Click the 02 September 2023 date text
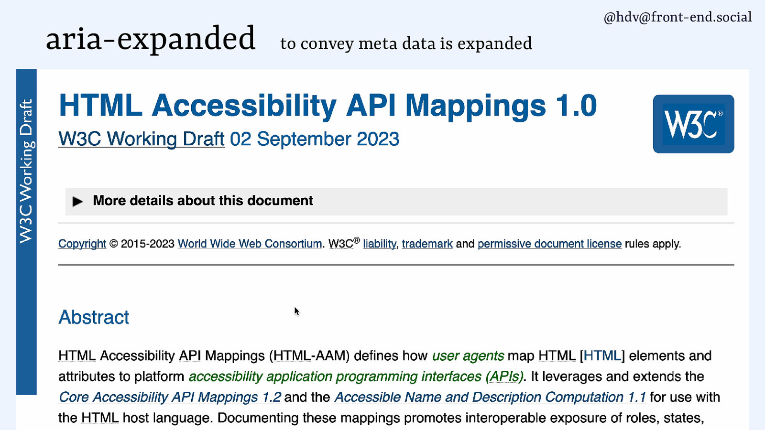The image size is (765, 430). (x=315, y=139)
